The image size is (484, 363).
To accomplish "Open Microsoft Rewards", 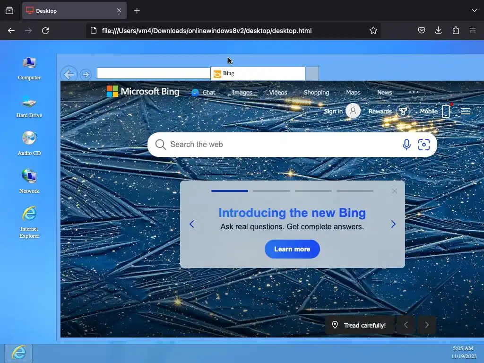I will tap(380, 111).
